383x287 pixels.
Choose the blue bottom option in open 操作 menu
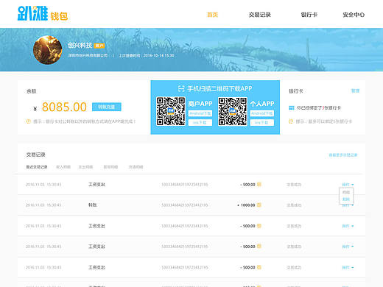pos(346,199)
